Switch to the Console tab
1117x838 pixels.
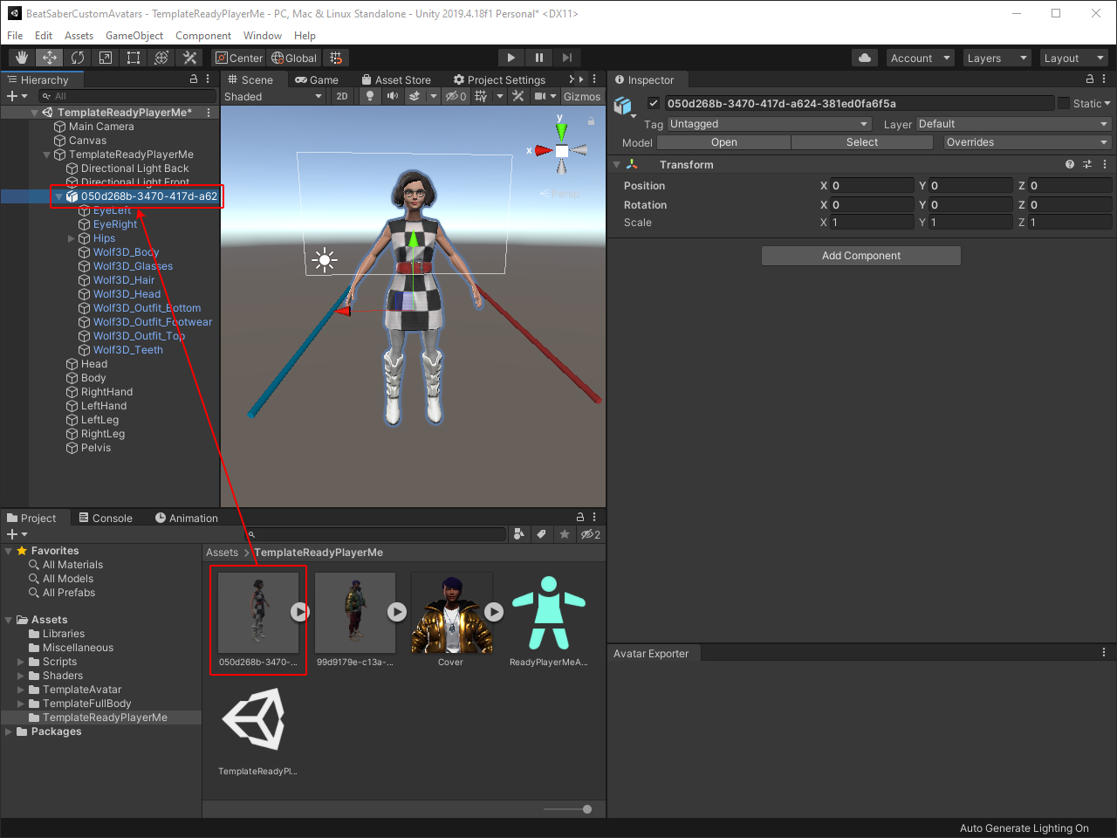point(106,518)
